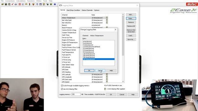Click the Logging memory input field
This screenshot has height=111, width=198.
pyautogui.click(x=76, y=94)
